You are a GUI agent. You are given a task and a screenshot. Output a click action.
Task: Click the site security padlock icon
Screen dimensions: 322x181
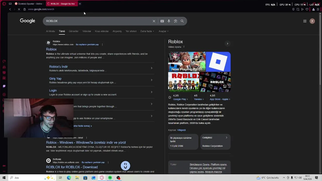24,9
